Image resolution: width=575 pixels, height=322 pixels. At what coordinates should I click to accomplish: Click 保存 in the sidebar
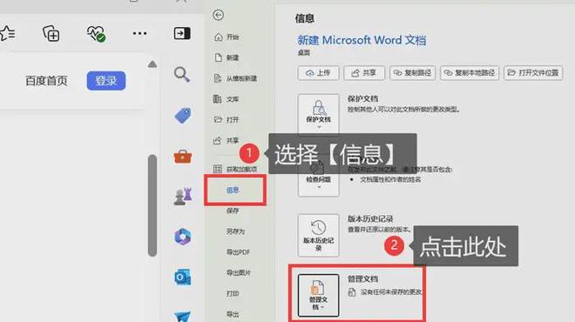233,211
